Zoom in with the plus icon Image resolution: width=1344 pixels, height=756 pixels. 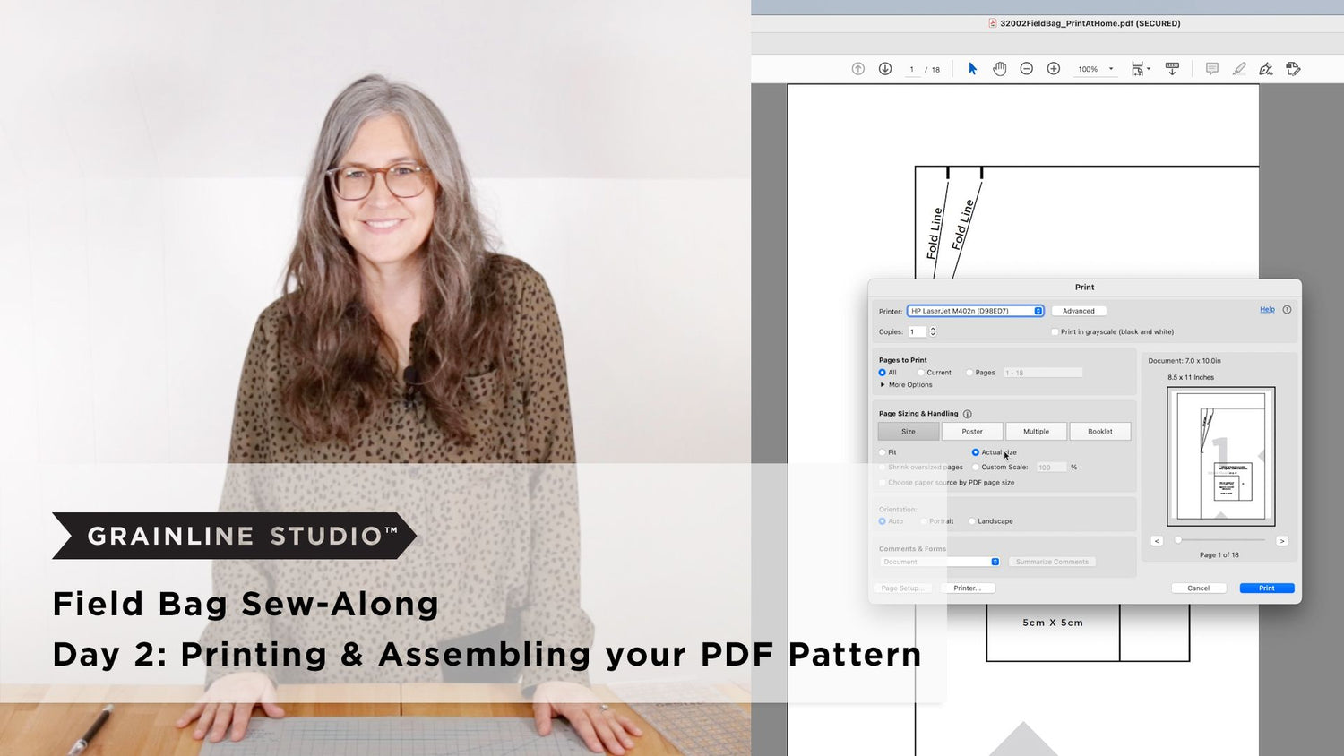pos(1054,69)
